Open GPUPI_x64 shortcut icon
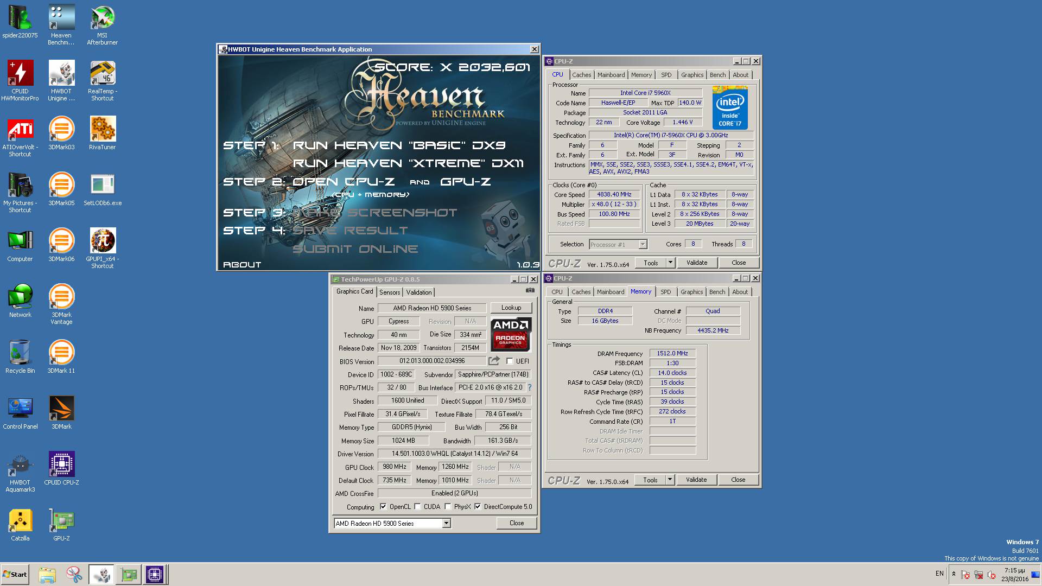This screenshot has width=1042, height=586. (103, 249)
